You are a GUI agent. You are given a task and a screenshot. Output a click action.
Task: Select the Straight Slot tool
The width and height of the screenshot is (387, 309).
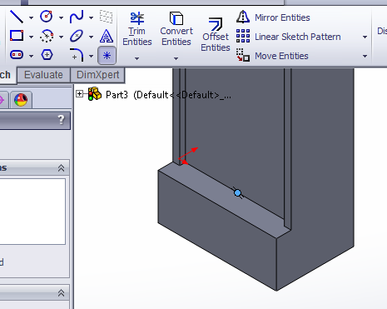(17, 54)
